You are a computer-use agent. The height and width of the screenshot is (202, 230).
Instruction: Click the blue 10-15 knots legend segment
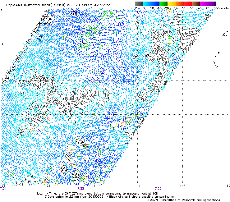pyautogui.click(x=155, y=4)
